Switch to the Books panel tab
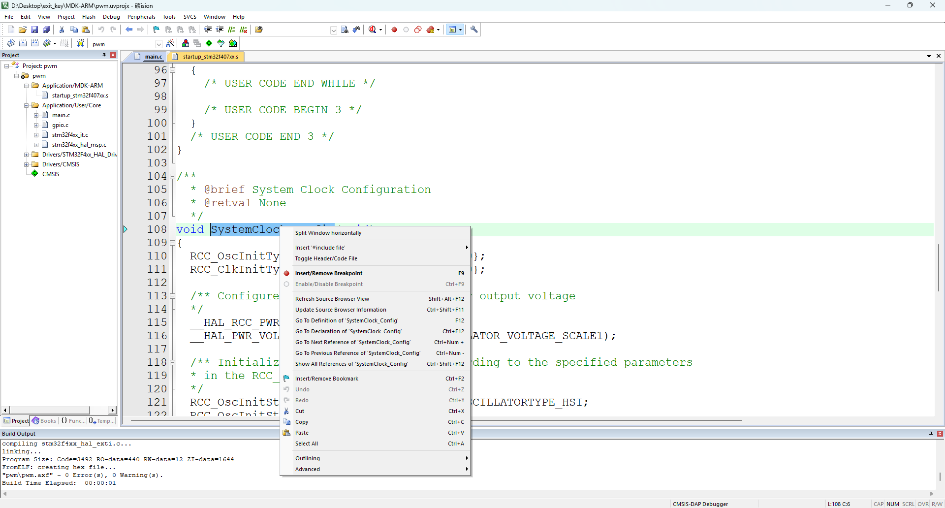 pyautogui.click(x=44, y=421)
